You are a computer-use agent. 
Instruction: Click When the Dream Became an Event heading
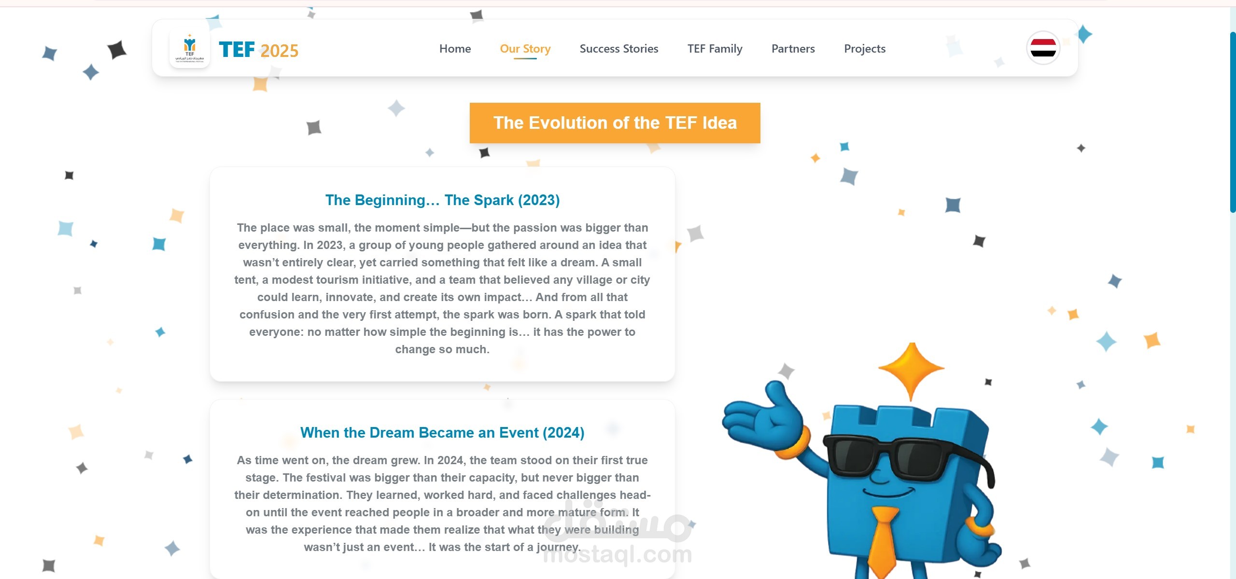coord(442,433)
